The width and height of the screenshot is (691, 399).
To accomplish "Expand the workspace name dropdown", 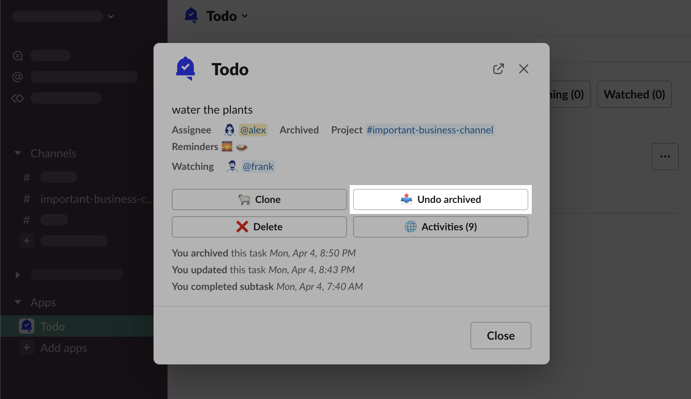I will click(111, 16).
